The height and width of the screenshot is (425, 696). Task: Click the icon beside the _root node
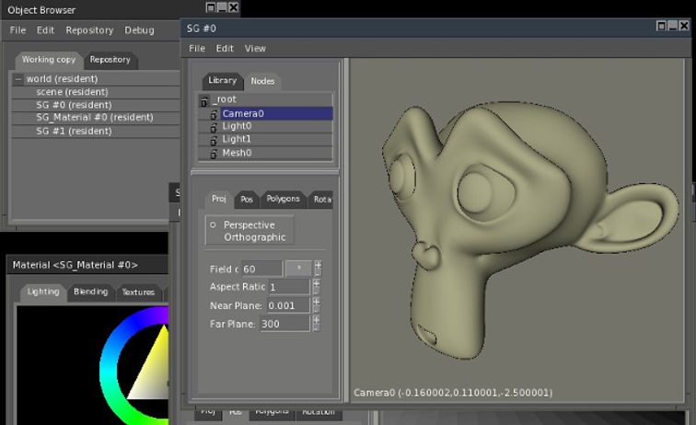(203, 100)
